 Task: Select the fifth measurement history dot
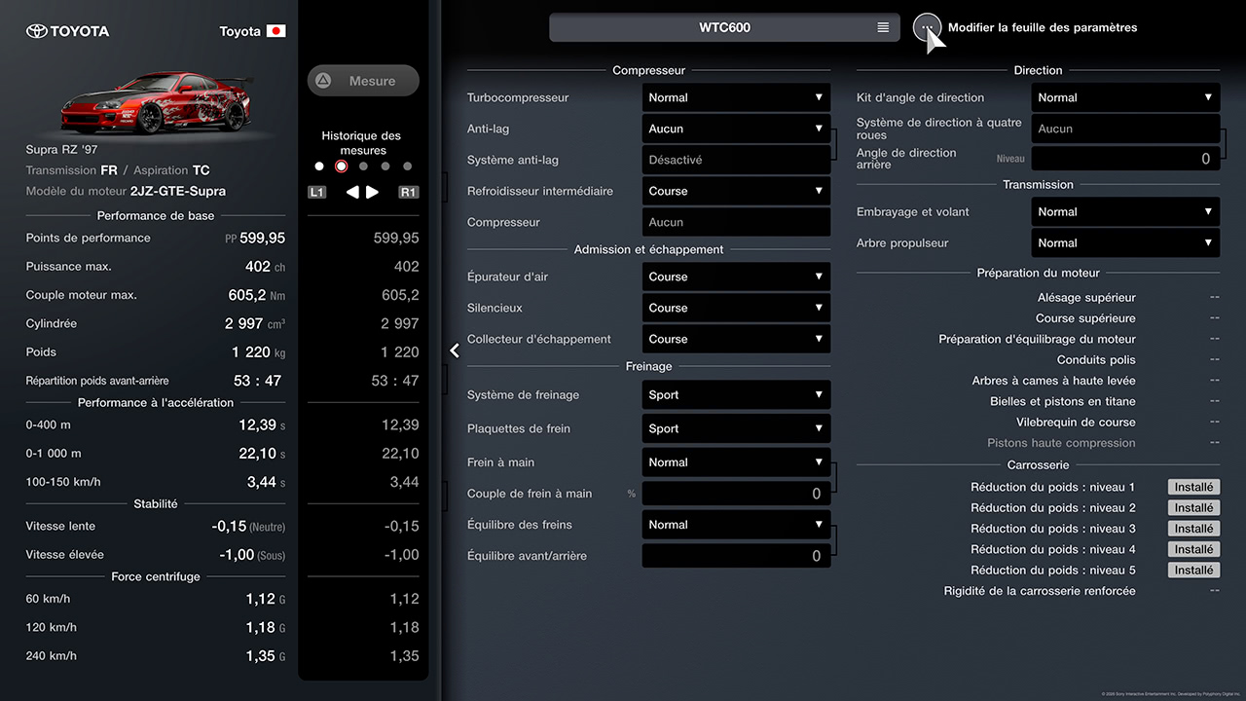click(x=407, y=166)
